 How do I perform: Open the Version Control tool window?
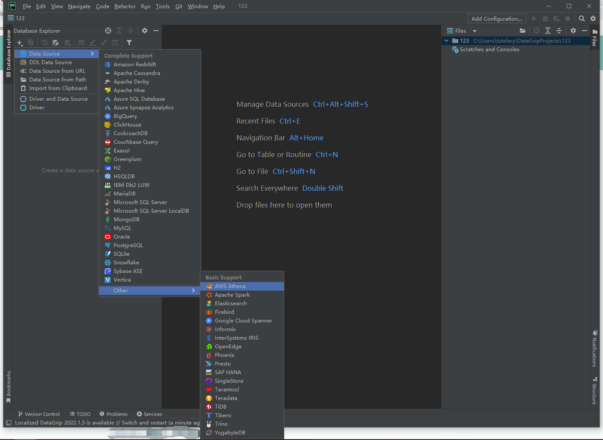39,414
